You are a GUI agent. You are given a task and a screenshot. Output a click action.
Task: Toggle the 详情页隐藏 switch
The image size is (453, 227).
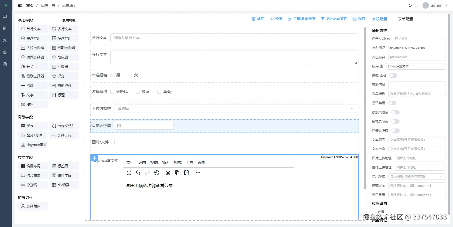click(x=396, y=131)
